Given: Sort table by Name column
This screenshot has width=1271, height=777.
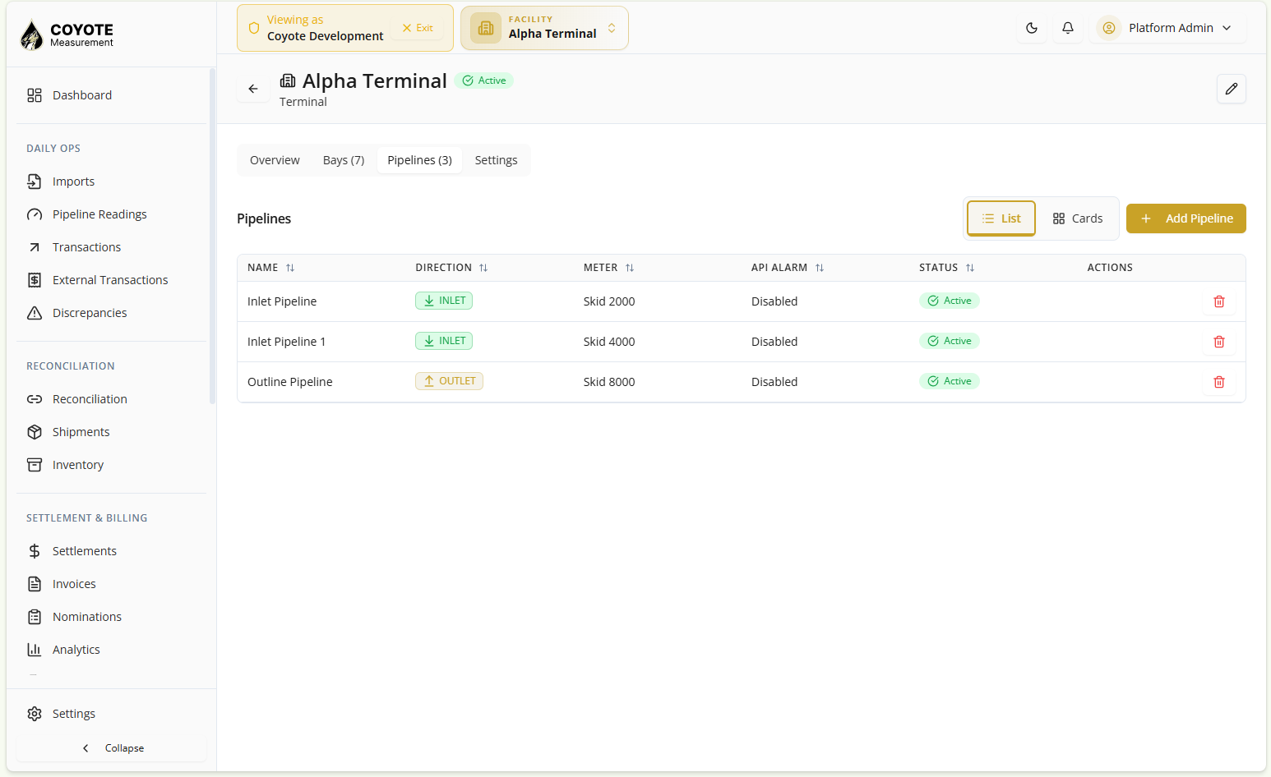Looking at the screenshot, I should [x=271, y=268].
